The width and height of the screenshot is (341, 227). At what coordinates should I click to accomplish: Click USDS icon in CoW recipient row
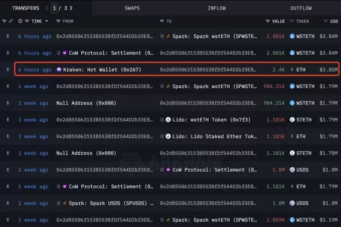click(x=292, y=170)
